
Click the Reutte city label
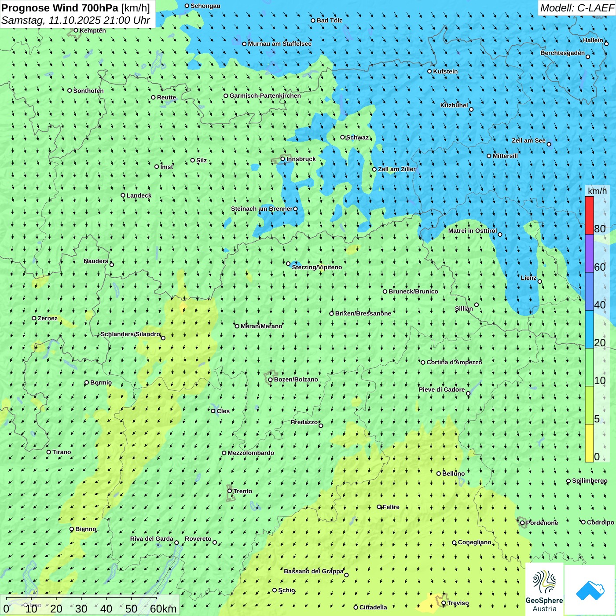point(166,98)
